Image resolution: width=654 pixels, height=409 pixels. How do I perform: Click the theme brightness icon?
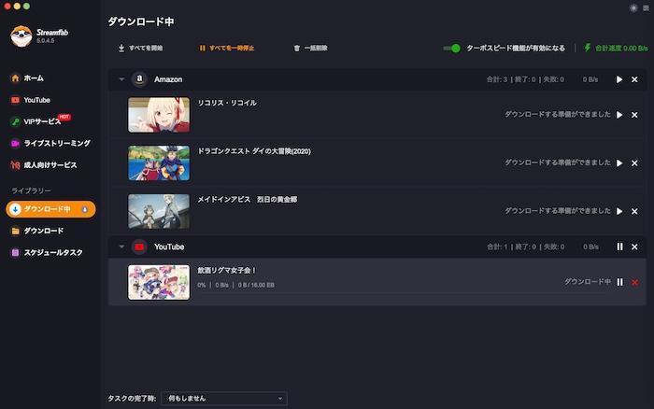point(633,7)
